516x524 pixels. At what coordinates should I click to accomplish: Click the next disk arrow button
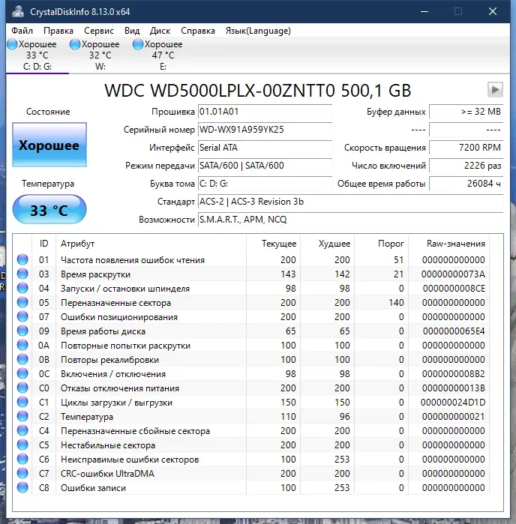495,89
